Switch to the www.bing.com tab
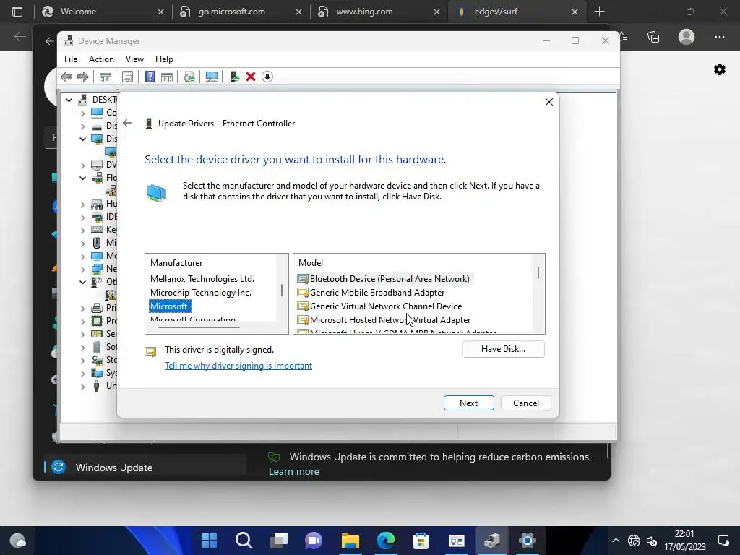The width and height of the screenshot is (740, 555). point(379,12)
